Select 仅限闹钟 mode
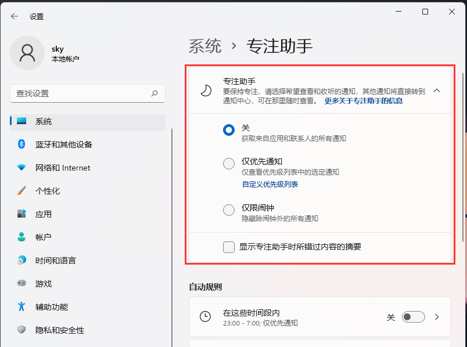Viewport: 467px width, 347px height. click(228, 210)
